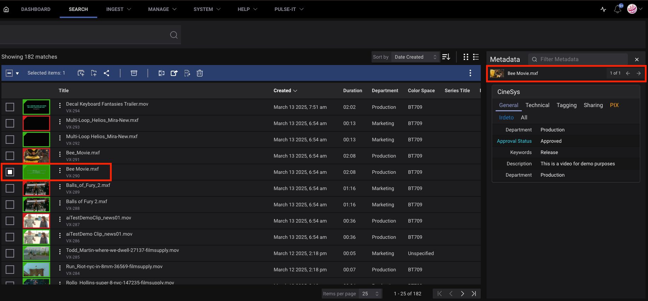Open the notifications bell
This screenshot has width=648, height=301.
coord(618,9)
